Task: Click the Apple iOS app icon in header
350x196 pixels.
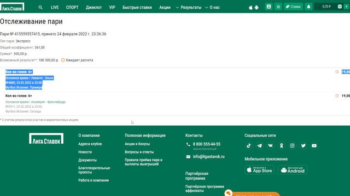Action: [250, 8]
